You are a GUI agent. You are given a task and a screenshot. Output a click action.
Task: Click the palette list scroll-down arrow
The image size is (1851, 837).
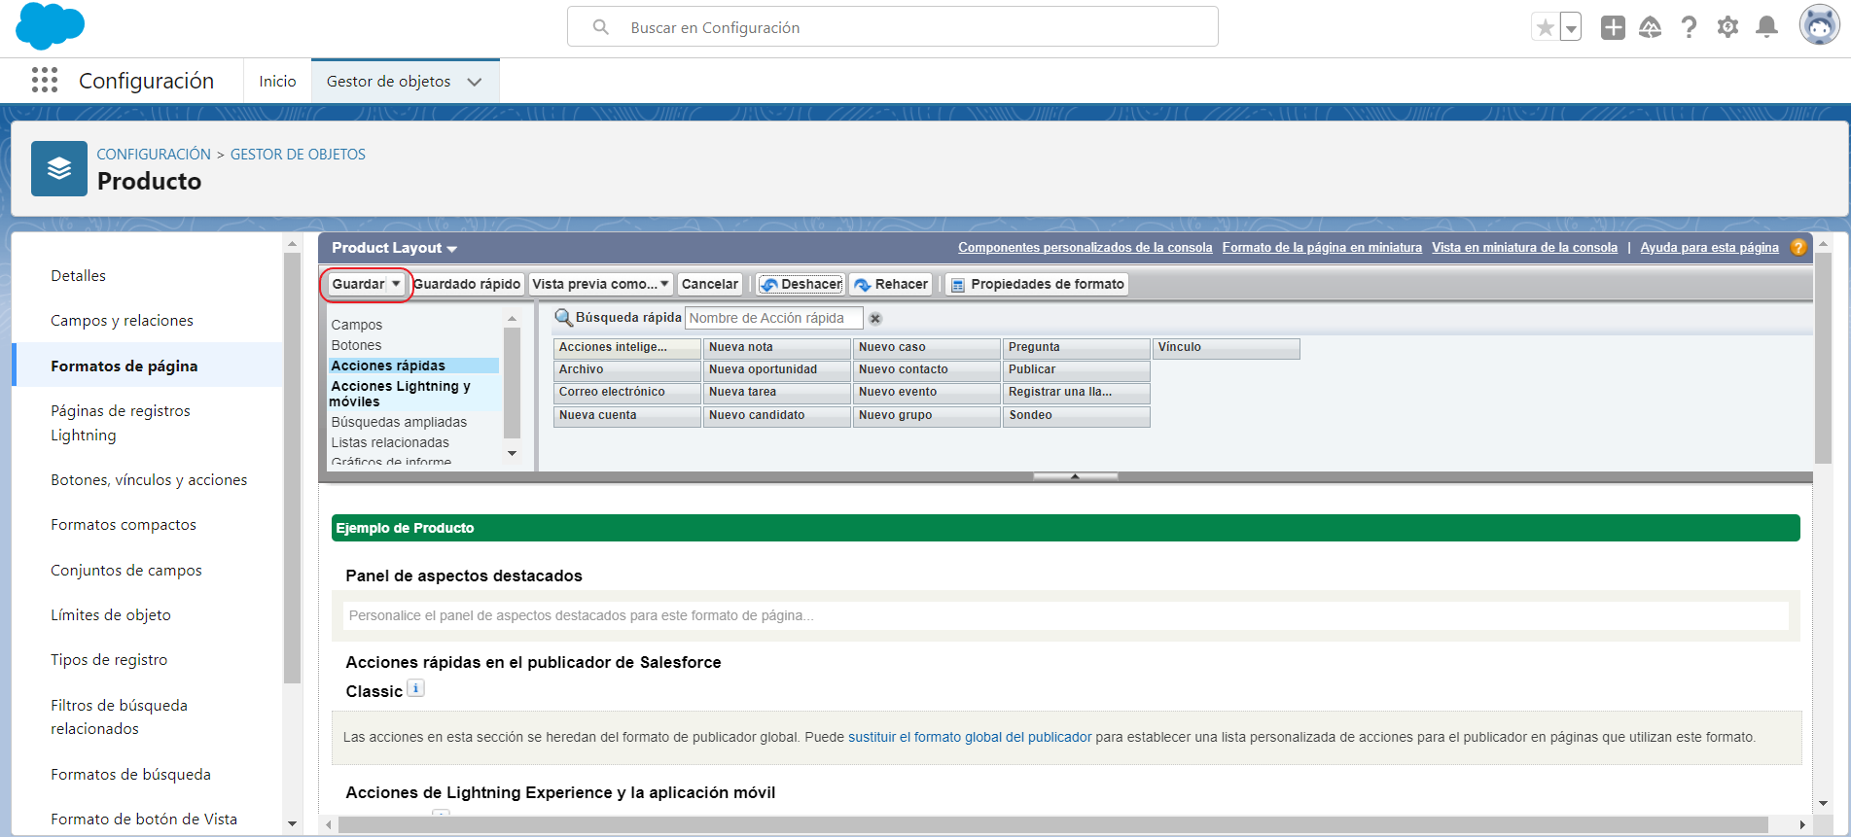(512, 453)
